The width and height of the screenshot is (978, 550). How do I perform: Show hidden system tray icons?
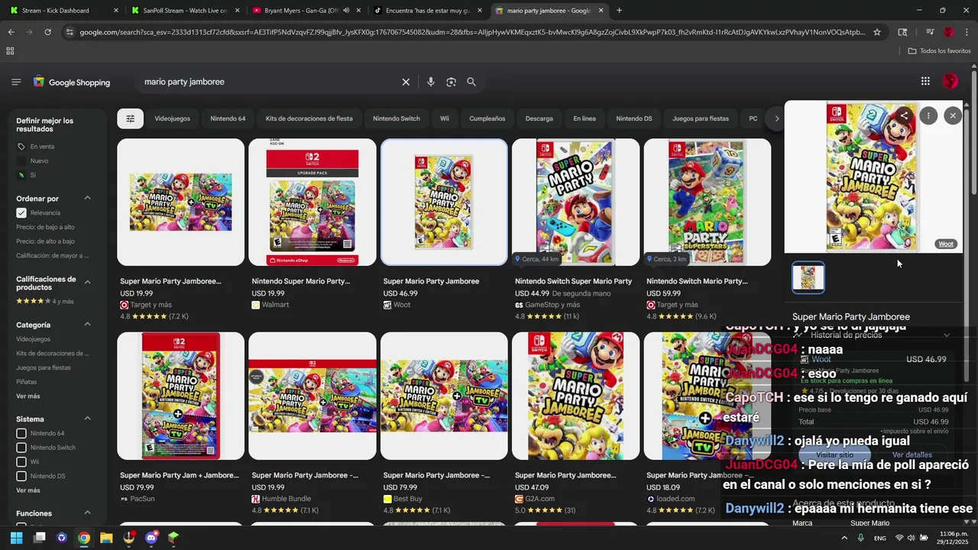pyautogui.click(x=844, y=538)
